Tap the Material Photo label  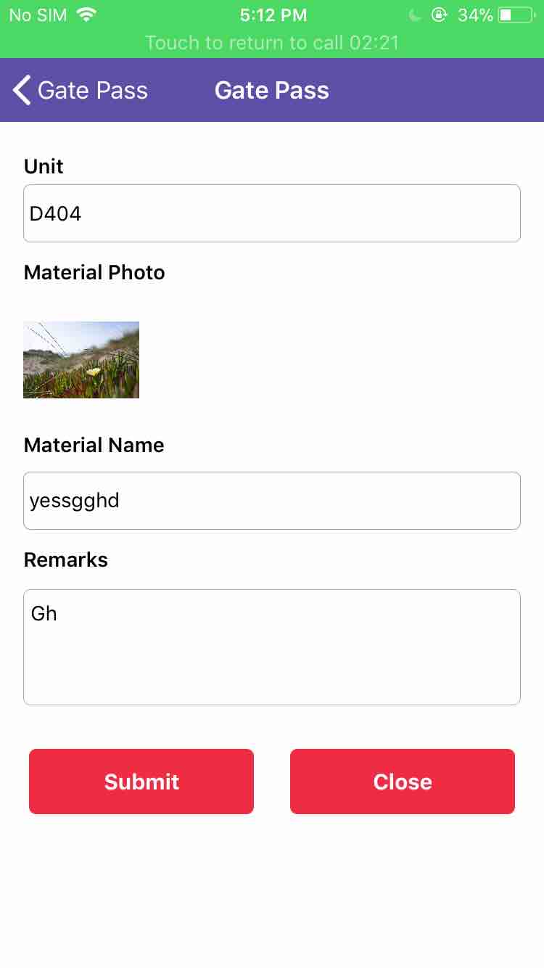pos(94,273)
